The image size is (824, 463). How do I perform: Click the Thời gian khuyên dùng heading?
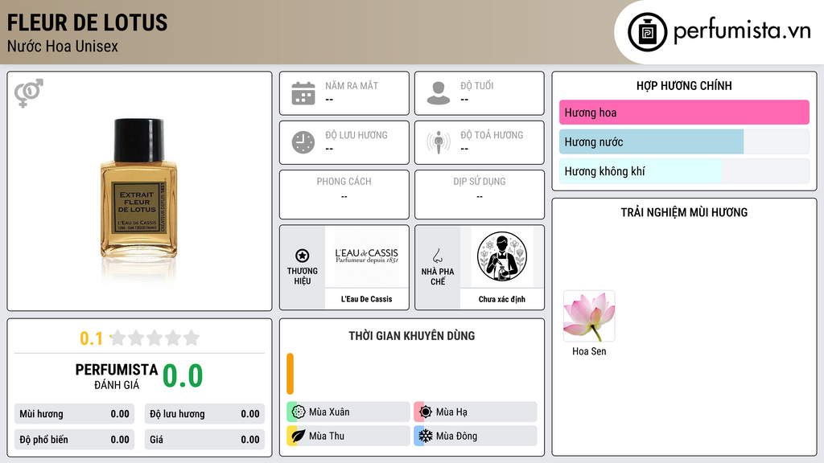[412, 336]
